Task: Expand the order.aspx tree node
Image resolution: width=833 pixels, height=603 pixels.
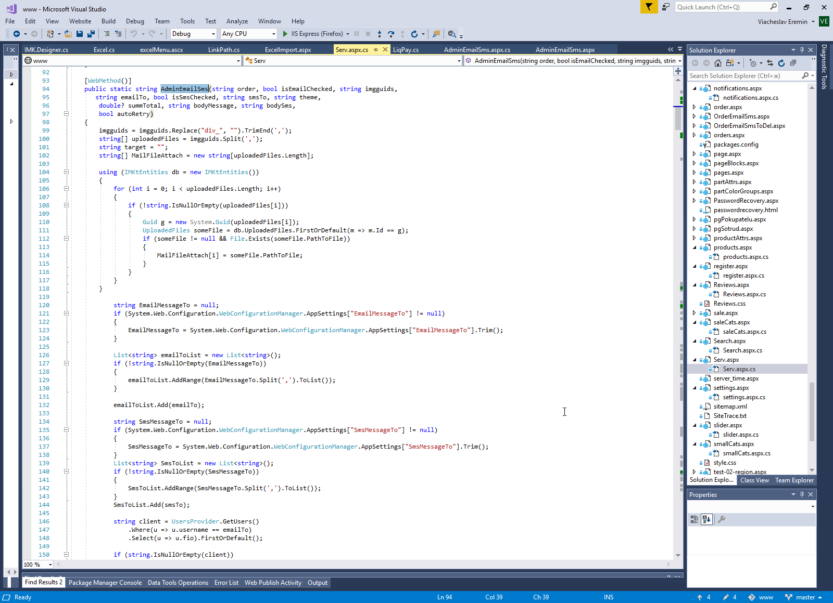Action: click(695, 107)
